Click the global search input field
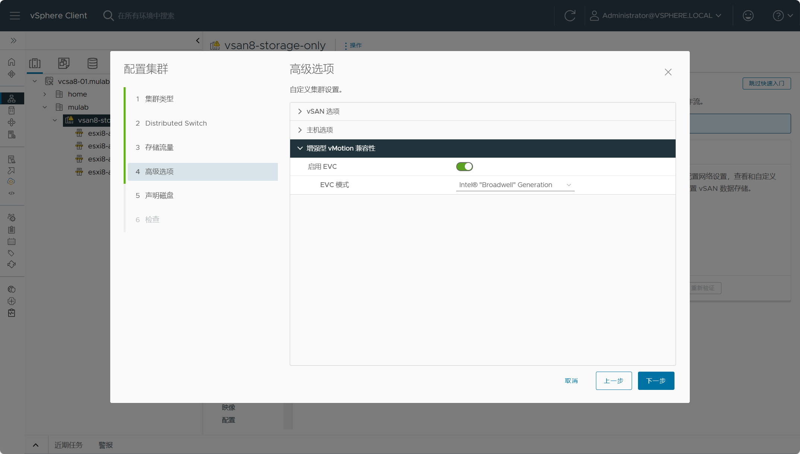Image resolution: width=800 pixels, height=454 pixels. tap(146, 16)
